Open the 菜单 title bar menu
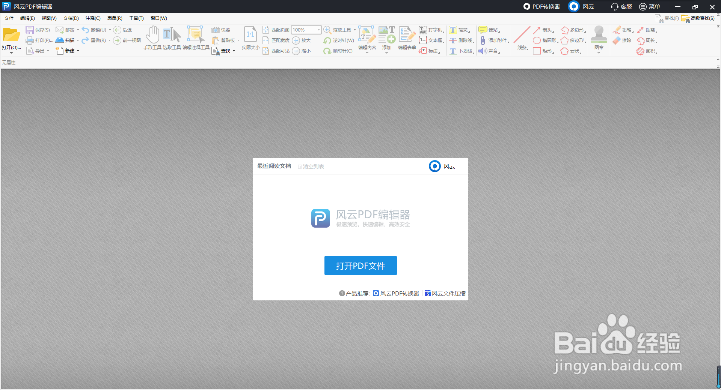This screenshot has height=390, width=721. click(x=650, y=6)
